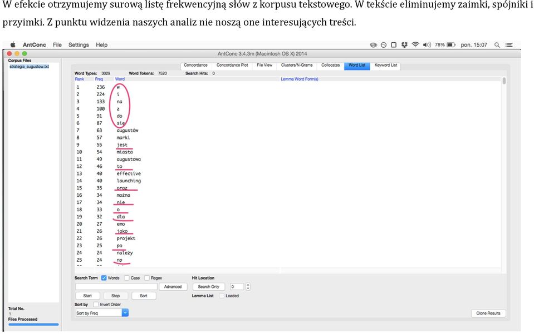Switch to the Concordance Plot tab
The width and height of the screenshot is (534, 334).
click(232, 65)
